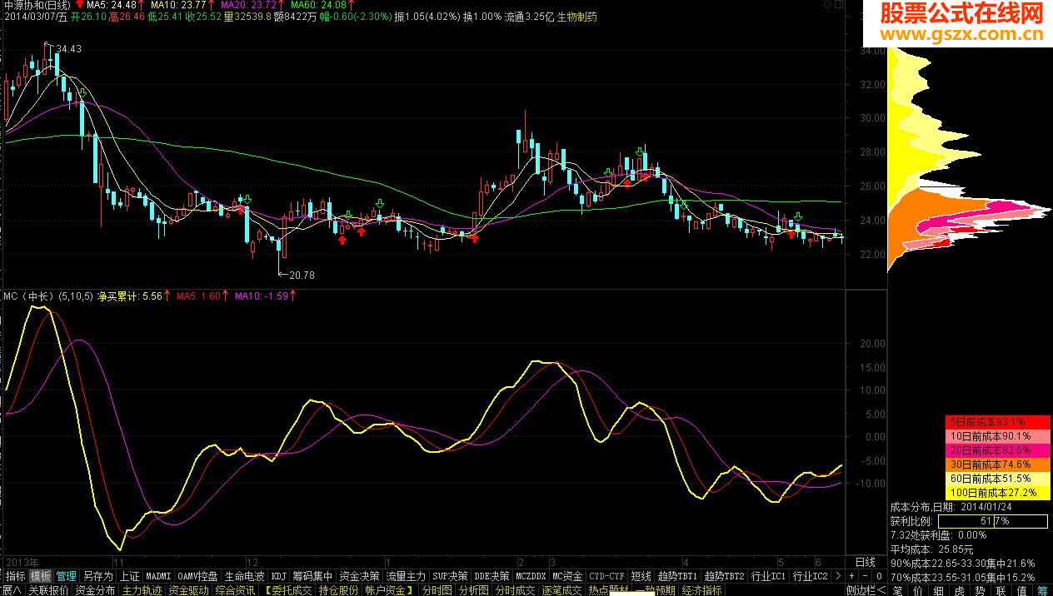Screen dimensions: 1053x596
Task: Open the 资金驱动 tab
Action: [x=189, y=590]
